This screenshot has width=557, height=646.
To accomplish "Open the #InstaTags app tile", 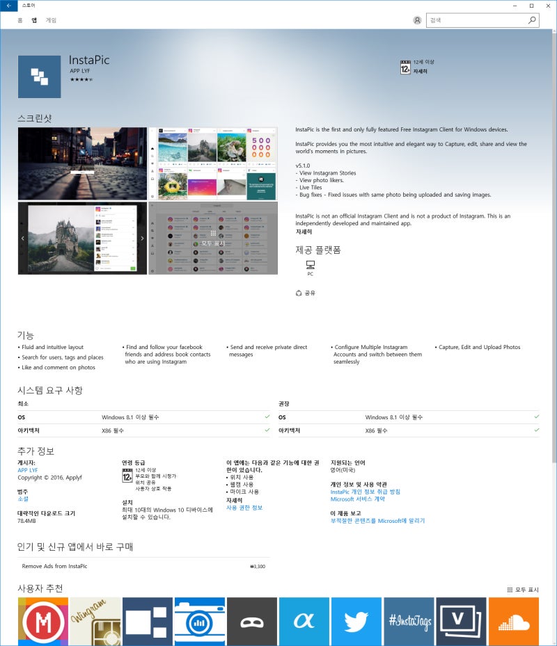I will coord(409,621).
